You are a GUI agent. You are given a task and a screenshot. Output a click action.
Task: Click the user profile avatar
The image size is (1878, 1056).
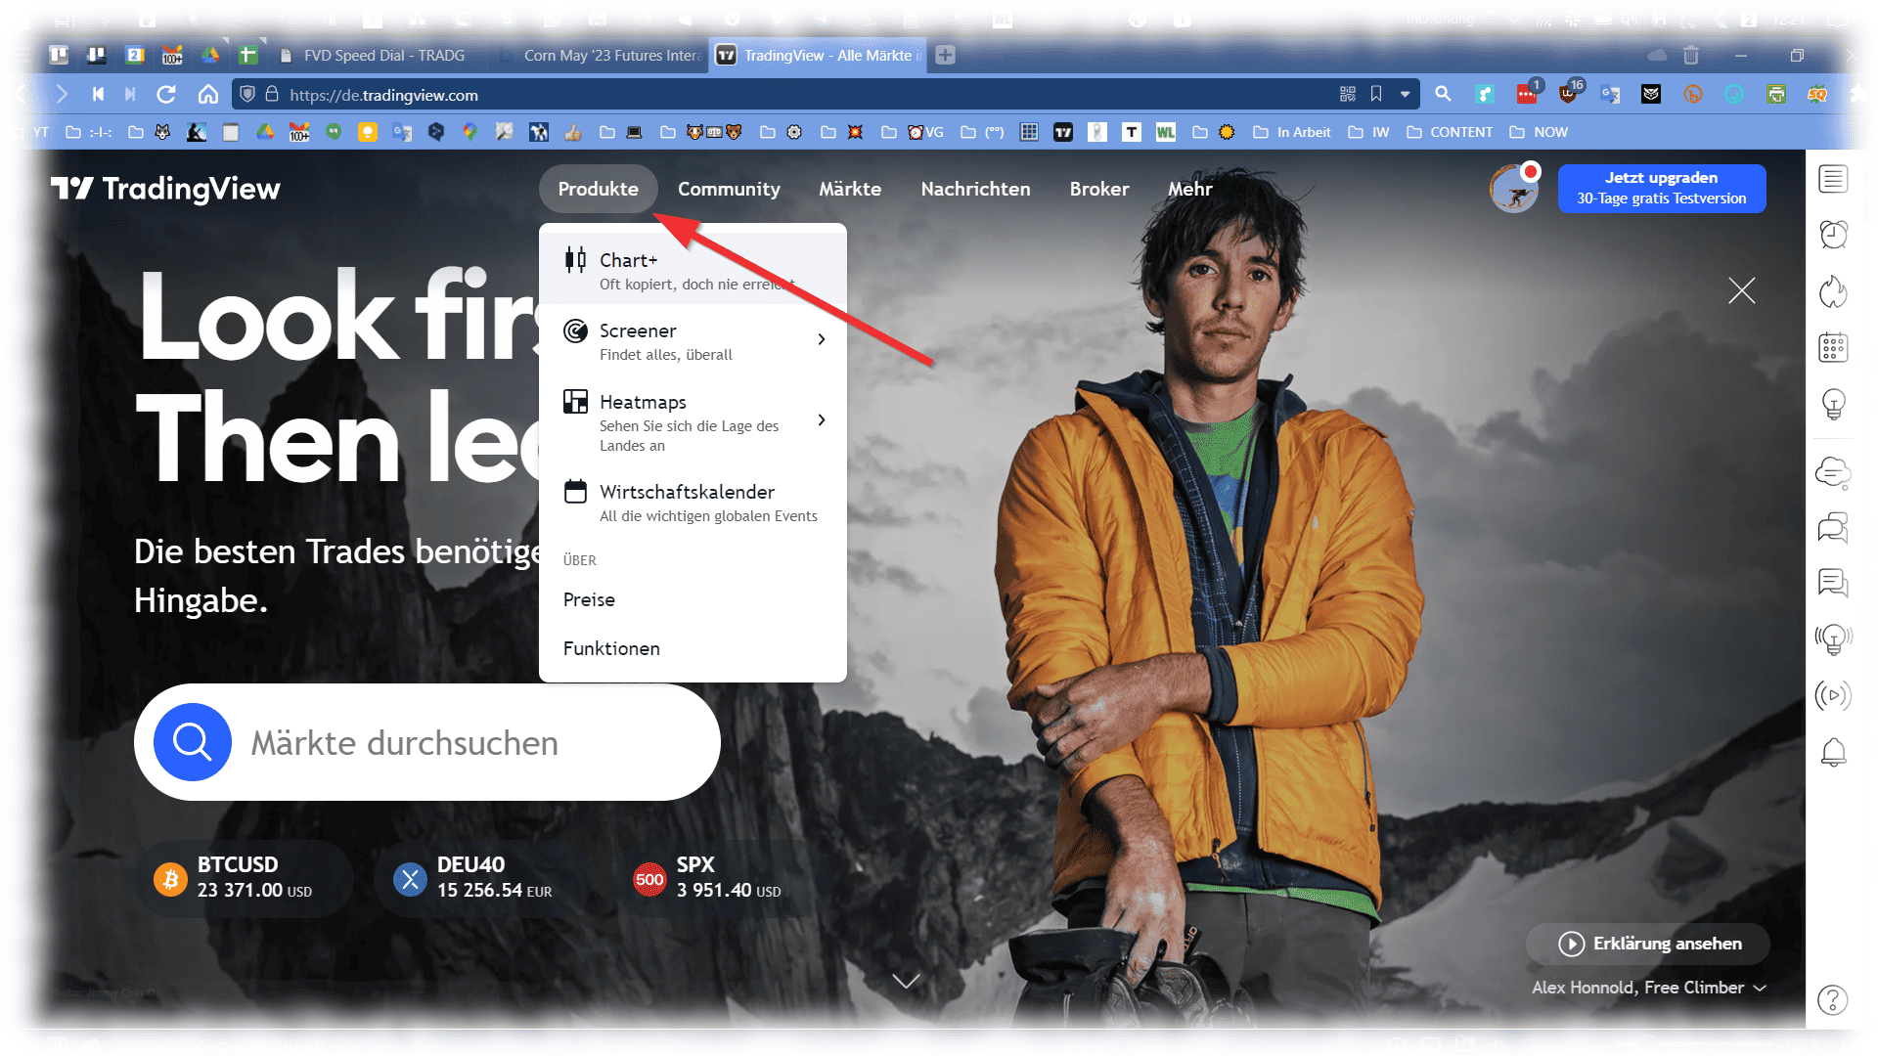coord(1513,189)
